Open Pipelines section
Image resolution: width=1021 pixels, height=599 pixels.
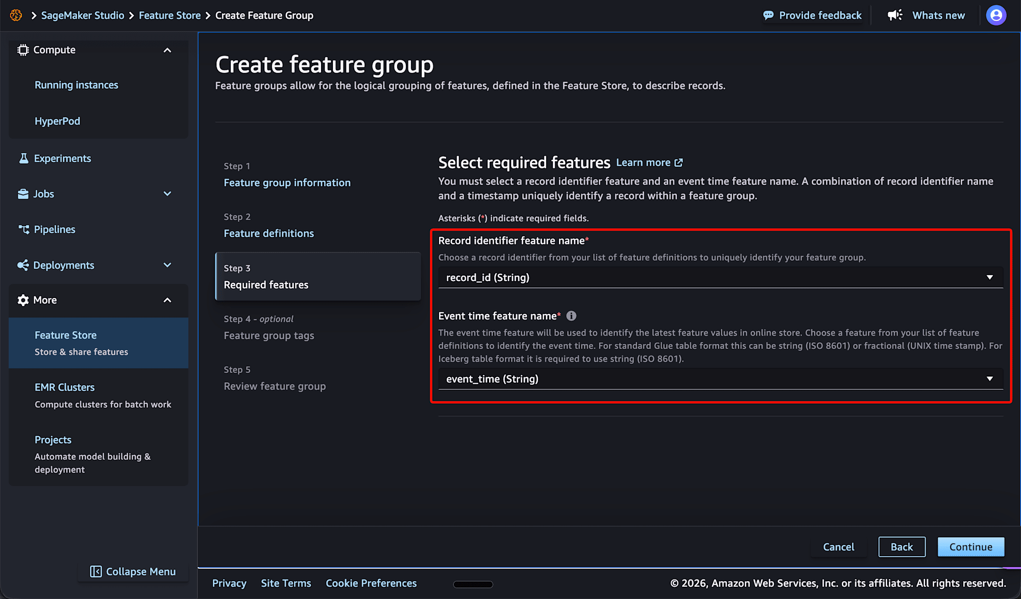pyautogui.click(x=55, y=230)
